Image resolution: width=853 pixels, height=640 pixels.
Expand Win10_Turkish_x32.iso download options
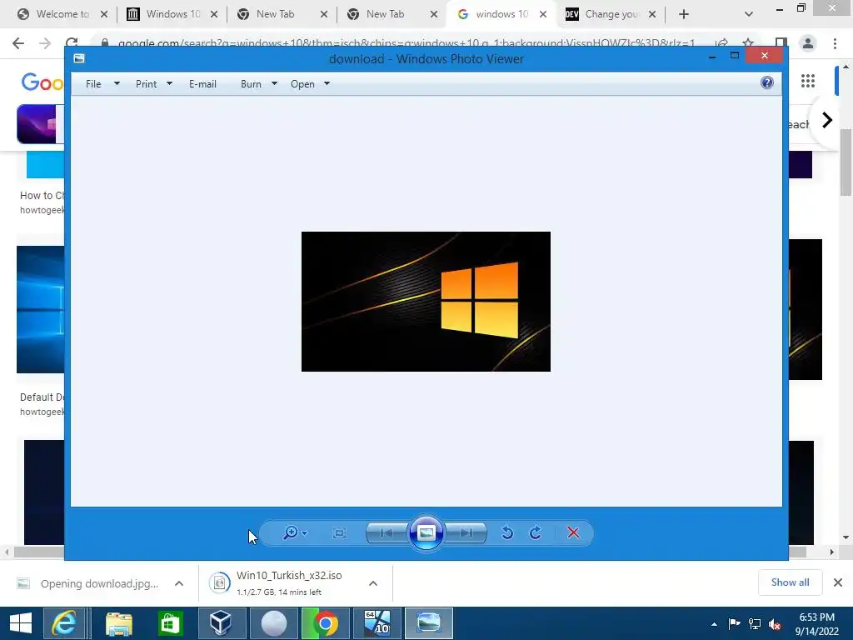pos(373,583)
